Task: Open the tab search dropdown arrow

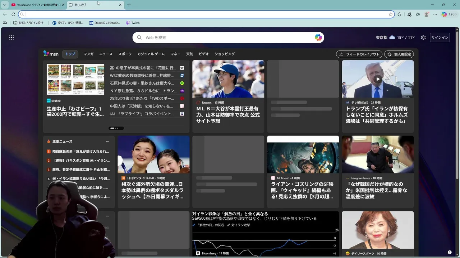Action: coord(4,5)
